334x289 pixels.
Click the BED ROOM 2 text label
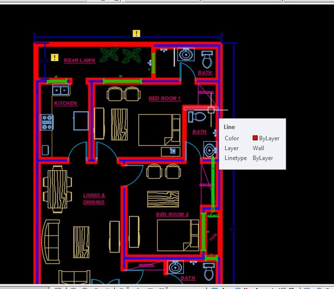(x=172, y=214)
